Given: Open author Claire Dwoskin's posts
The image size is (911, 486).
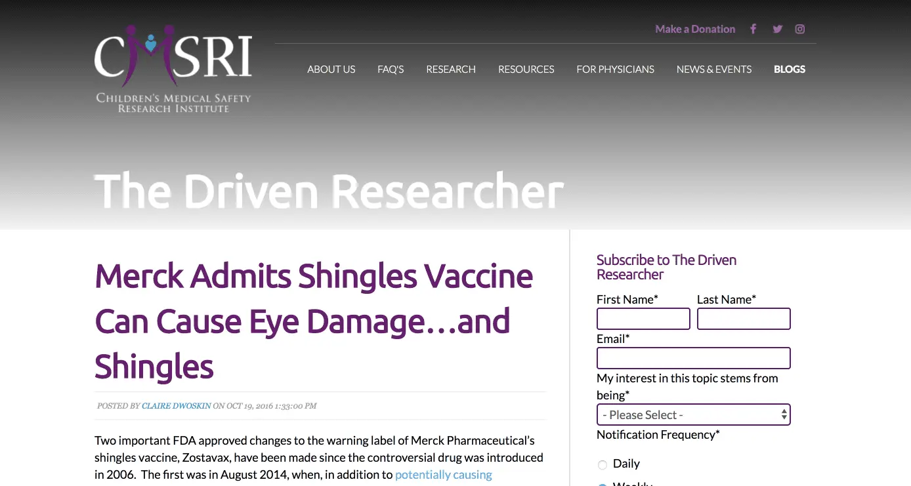Looking at the screenshot, I should point(177,406).
